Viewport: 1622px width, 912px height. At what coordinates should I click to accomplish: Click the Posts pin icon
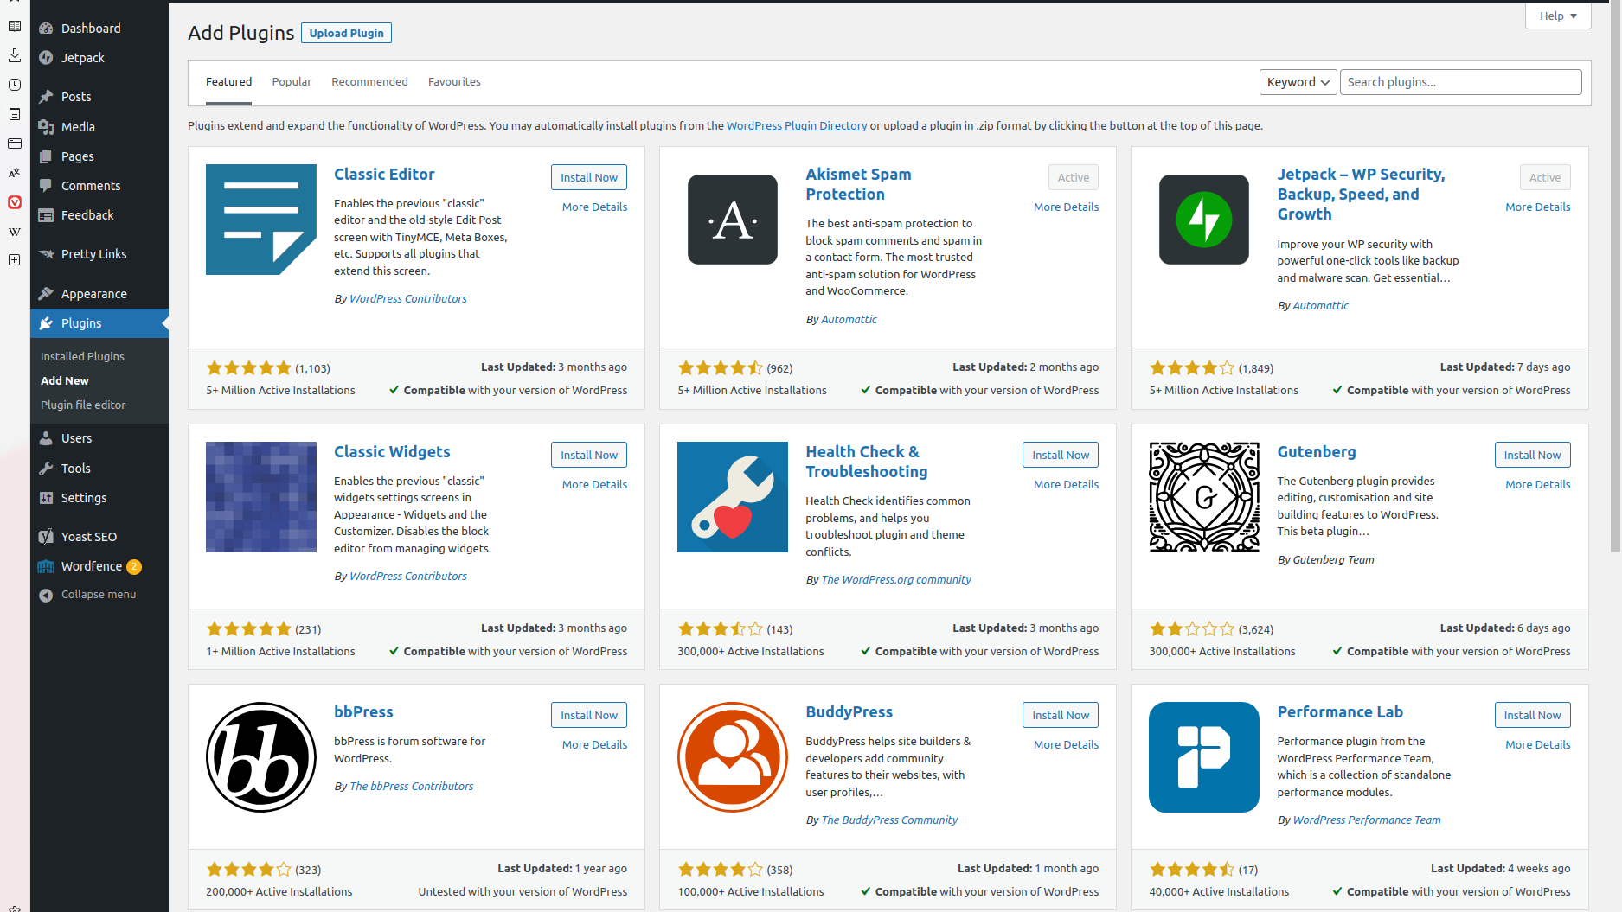[46, 97]
